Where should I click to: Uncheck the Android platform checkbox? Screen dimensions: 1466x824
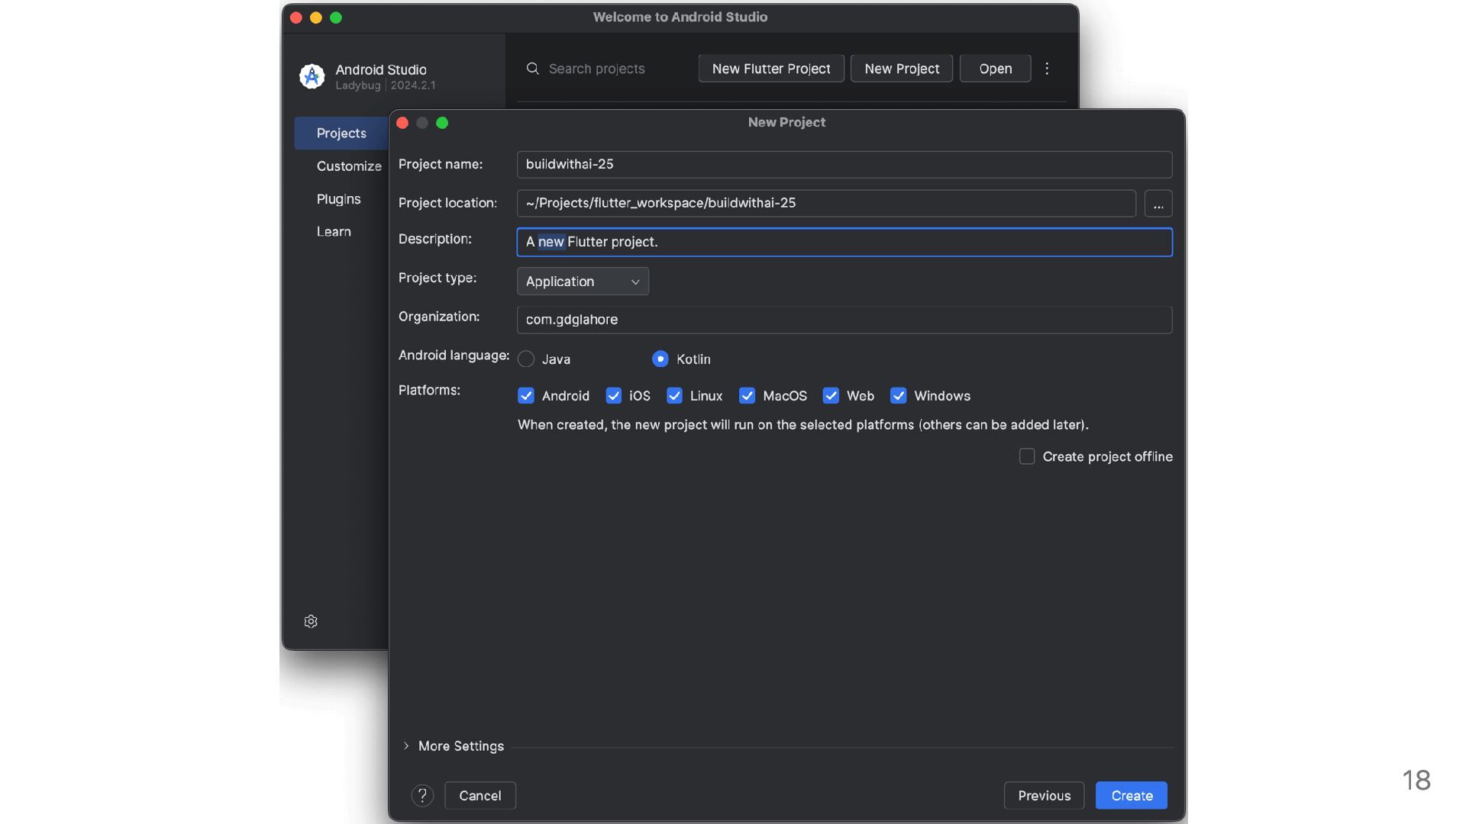tap(526, 396)
